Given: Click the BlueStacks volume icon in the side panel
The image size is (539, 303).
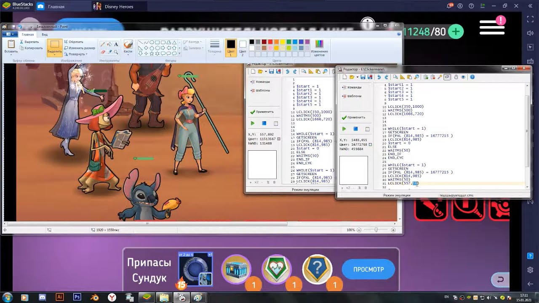Looking at the screenshot, I should 530,33.
